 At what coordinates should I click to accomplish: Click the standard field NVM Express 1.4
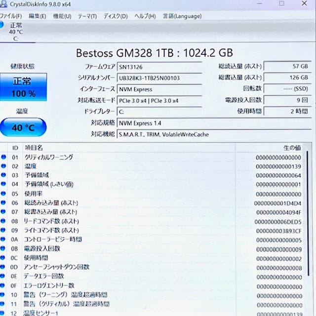click(x=214, y=123)
